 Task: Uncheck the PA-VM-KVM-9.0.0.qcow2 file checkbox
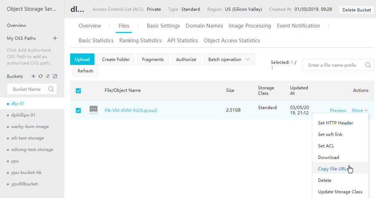pos(78,110)
